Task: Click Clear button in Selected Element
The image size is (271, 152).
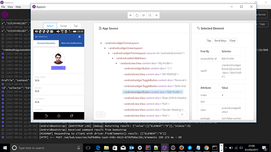Action: (x=233, y=41)
